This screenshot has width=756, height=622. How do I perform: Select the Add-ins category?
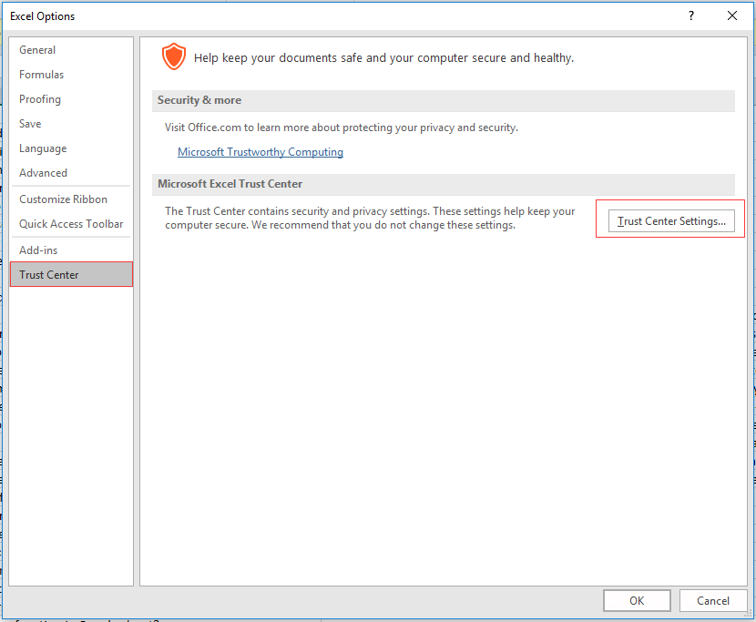38,250
